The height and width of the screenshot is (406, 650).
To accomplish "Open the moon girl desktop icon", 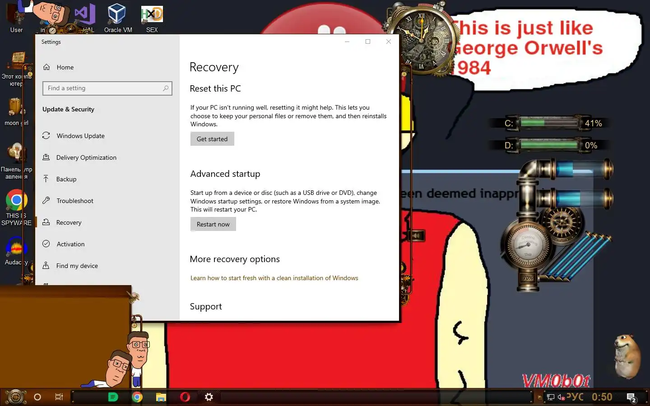I will [17, 112].
